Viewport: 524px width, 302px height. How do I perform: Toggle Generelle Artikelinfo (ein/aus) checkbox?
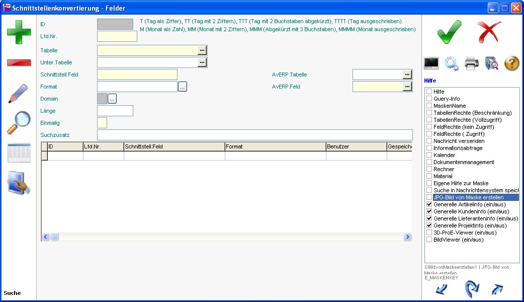(429, 204)
